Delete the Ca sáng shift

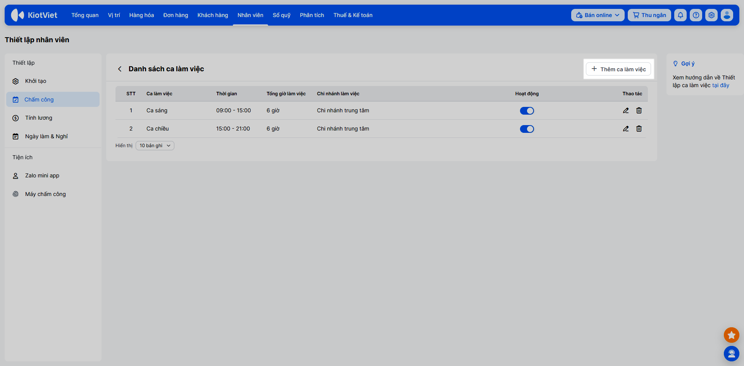639,110
